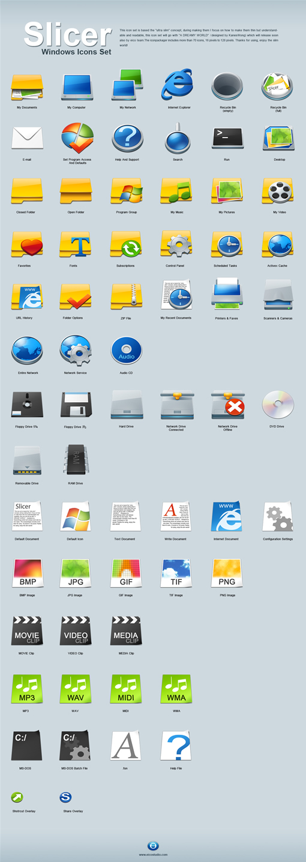Click the DVD Drive disc icon
This screenshot has height=862, width=306.
278,405
